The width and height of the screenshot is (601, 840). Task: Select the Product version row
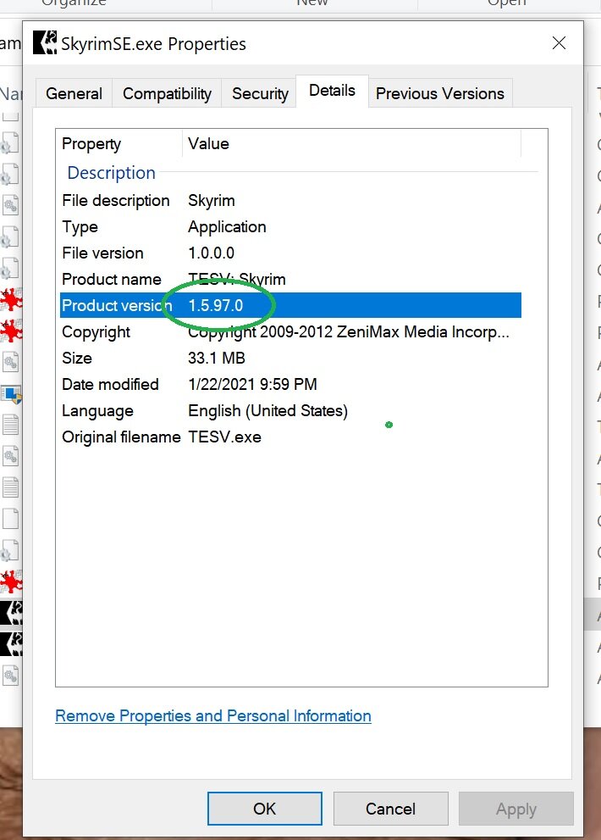point(290,305)
